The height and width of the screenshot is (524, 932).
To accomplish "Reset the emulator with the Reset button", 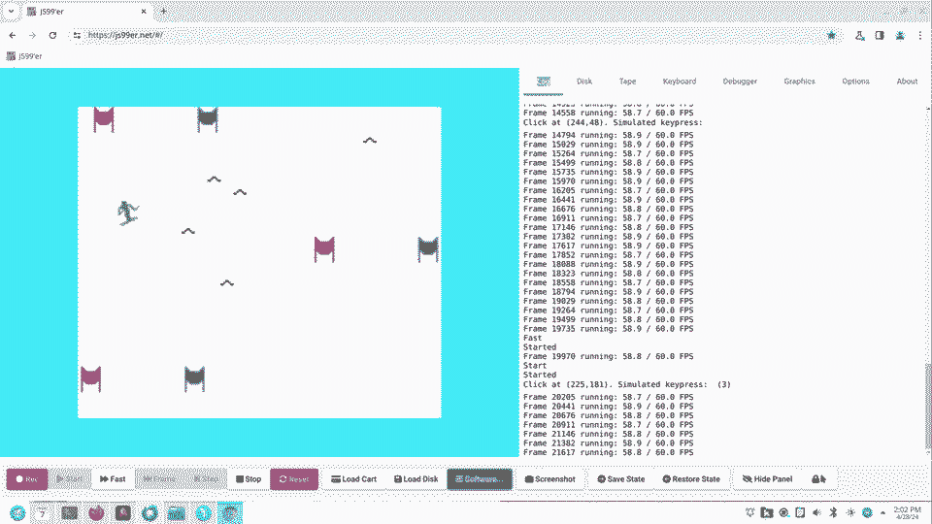I will [x=292, y=479].
